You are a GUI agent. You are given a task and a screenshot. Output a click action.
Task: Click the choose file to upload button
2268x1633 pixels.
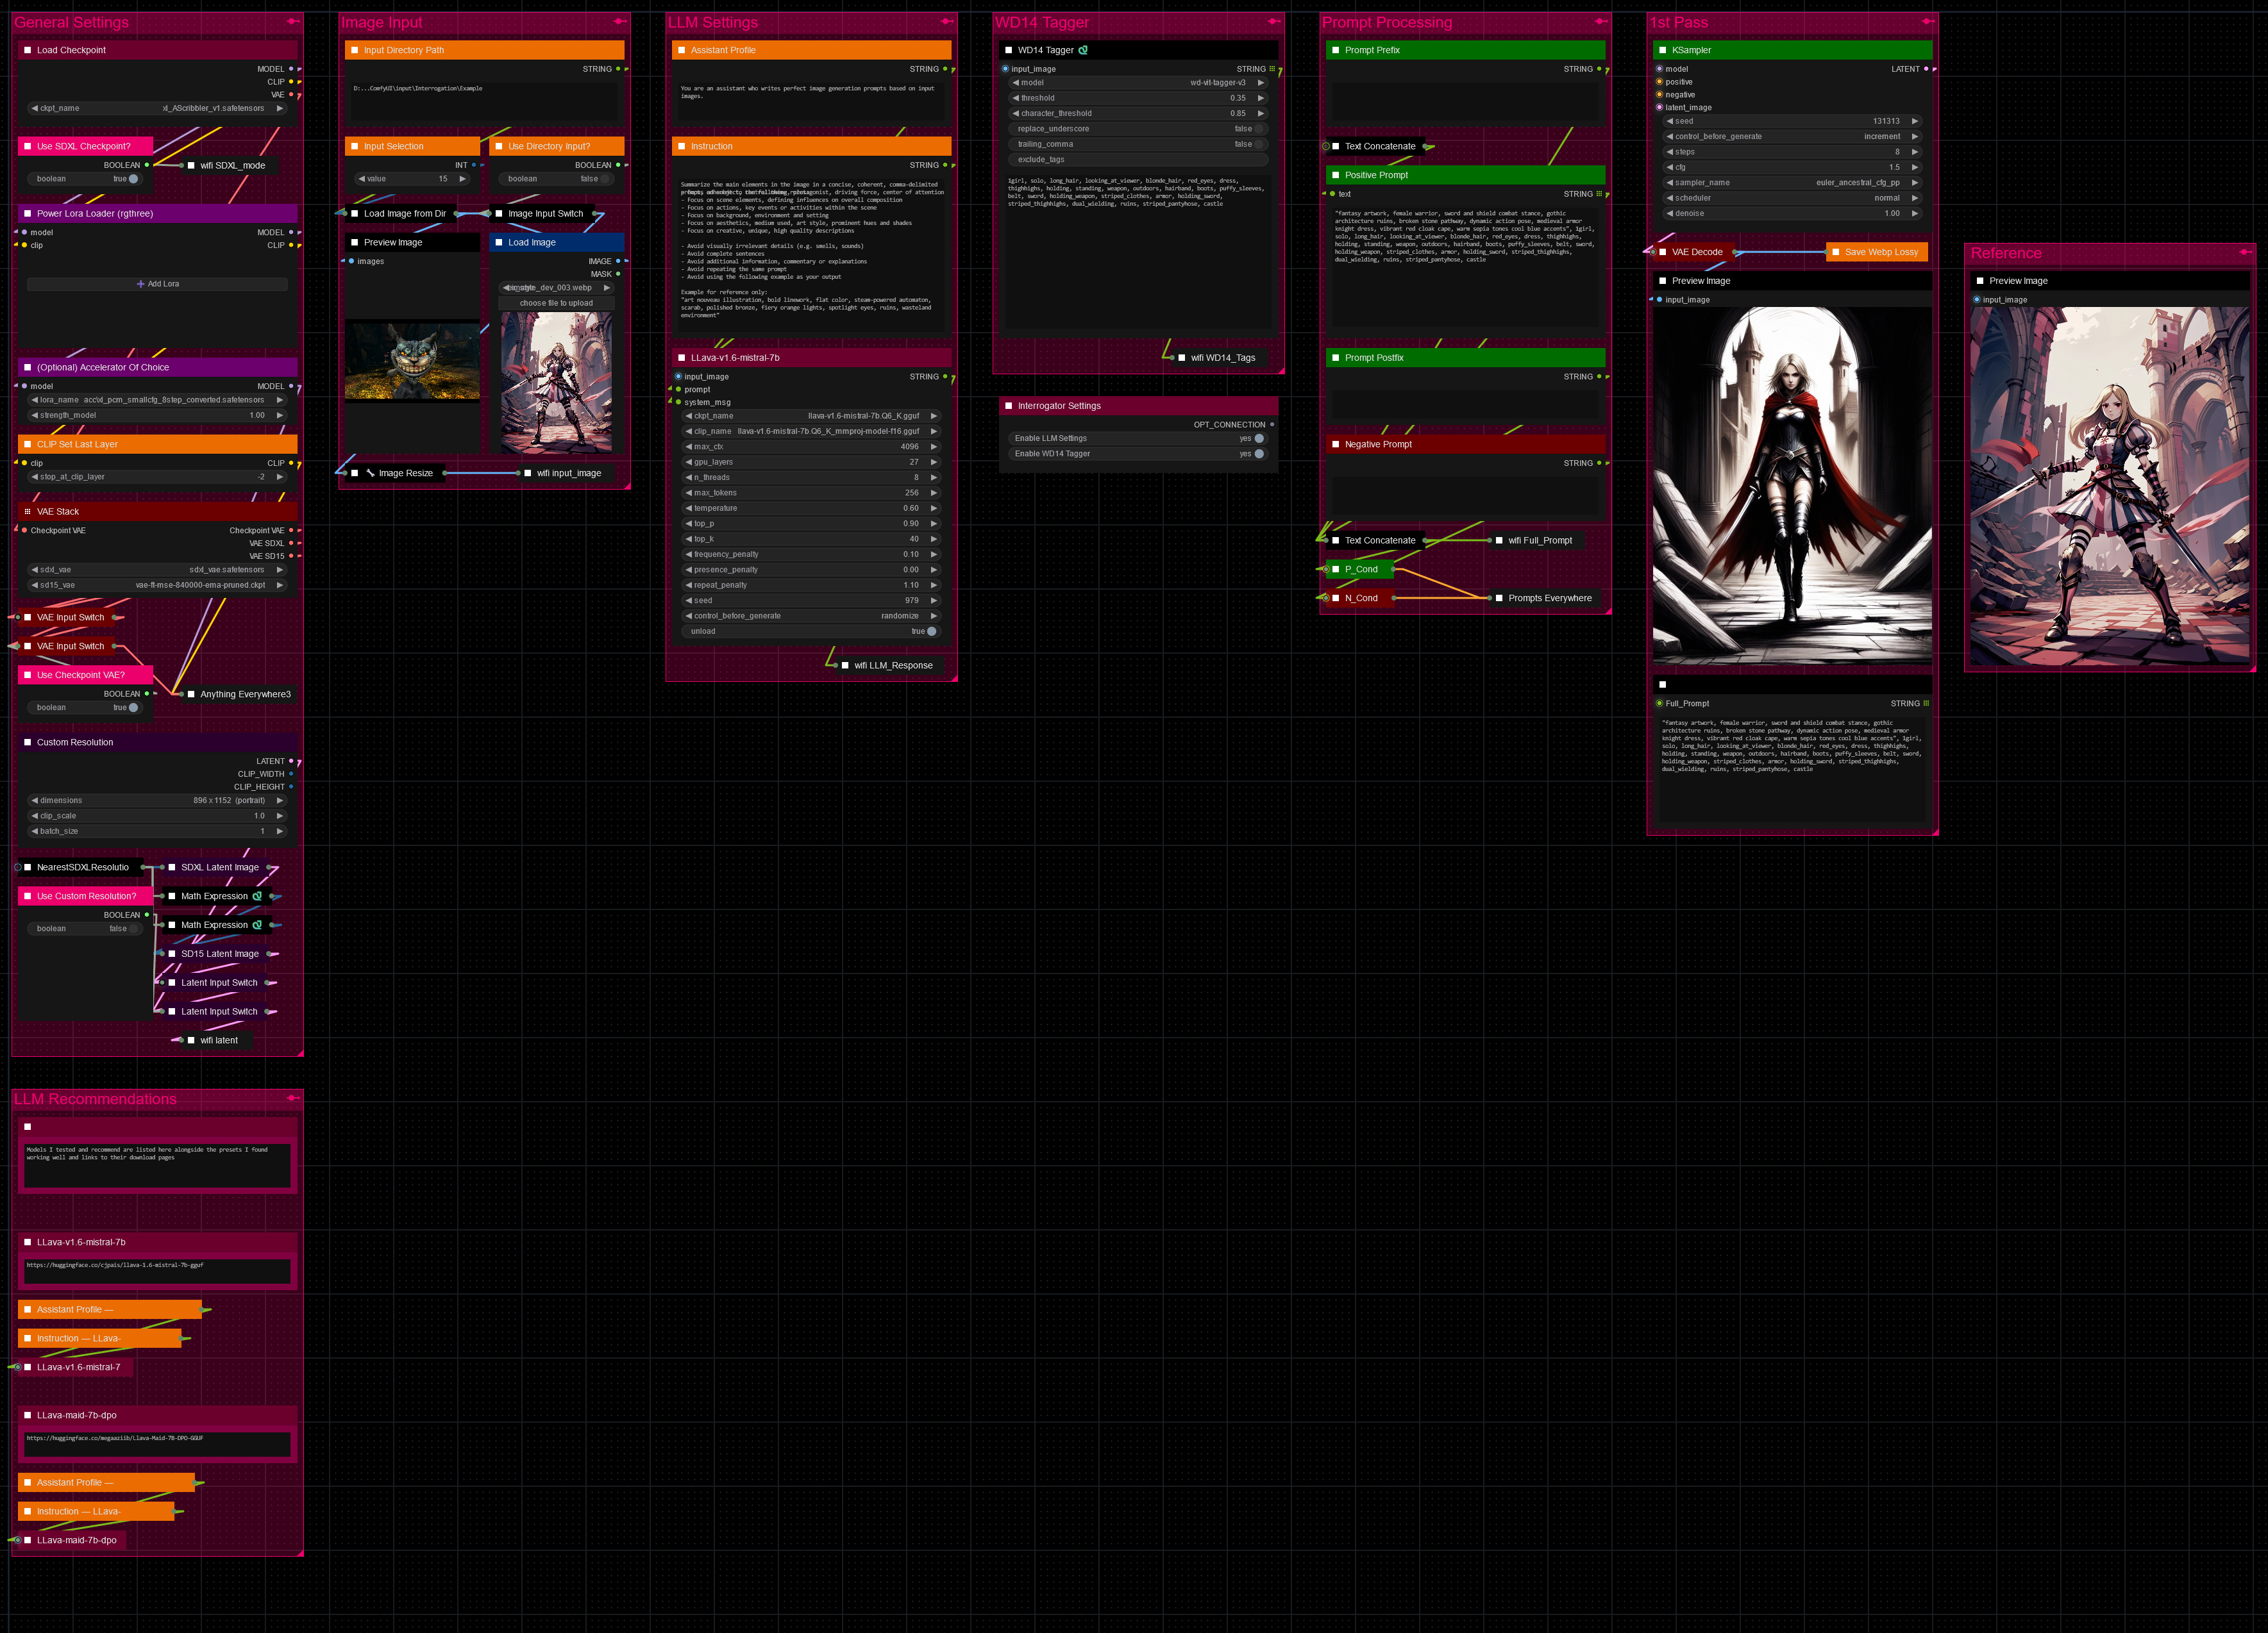click(x=556, y=303)
